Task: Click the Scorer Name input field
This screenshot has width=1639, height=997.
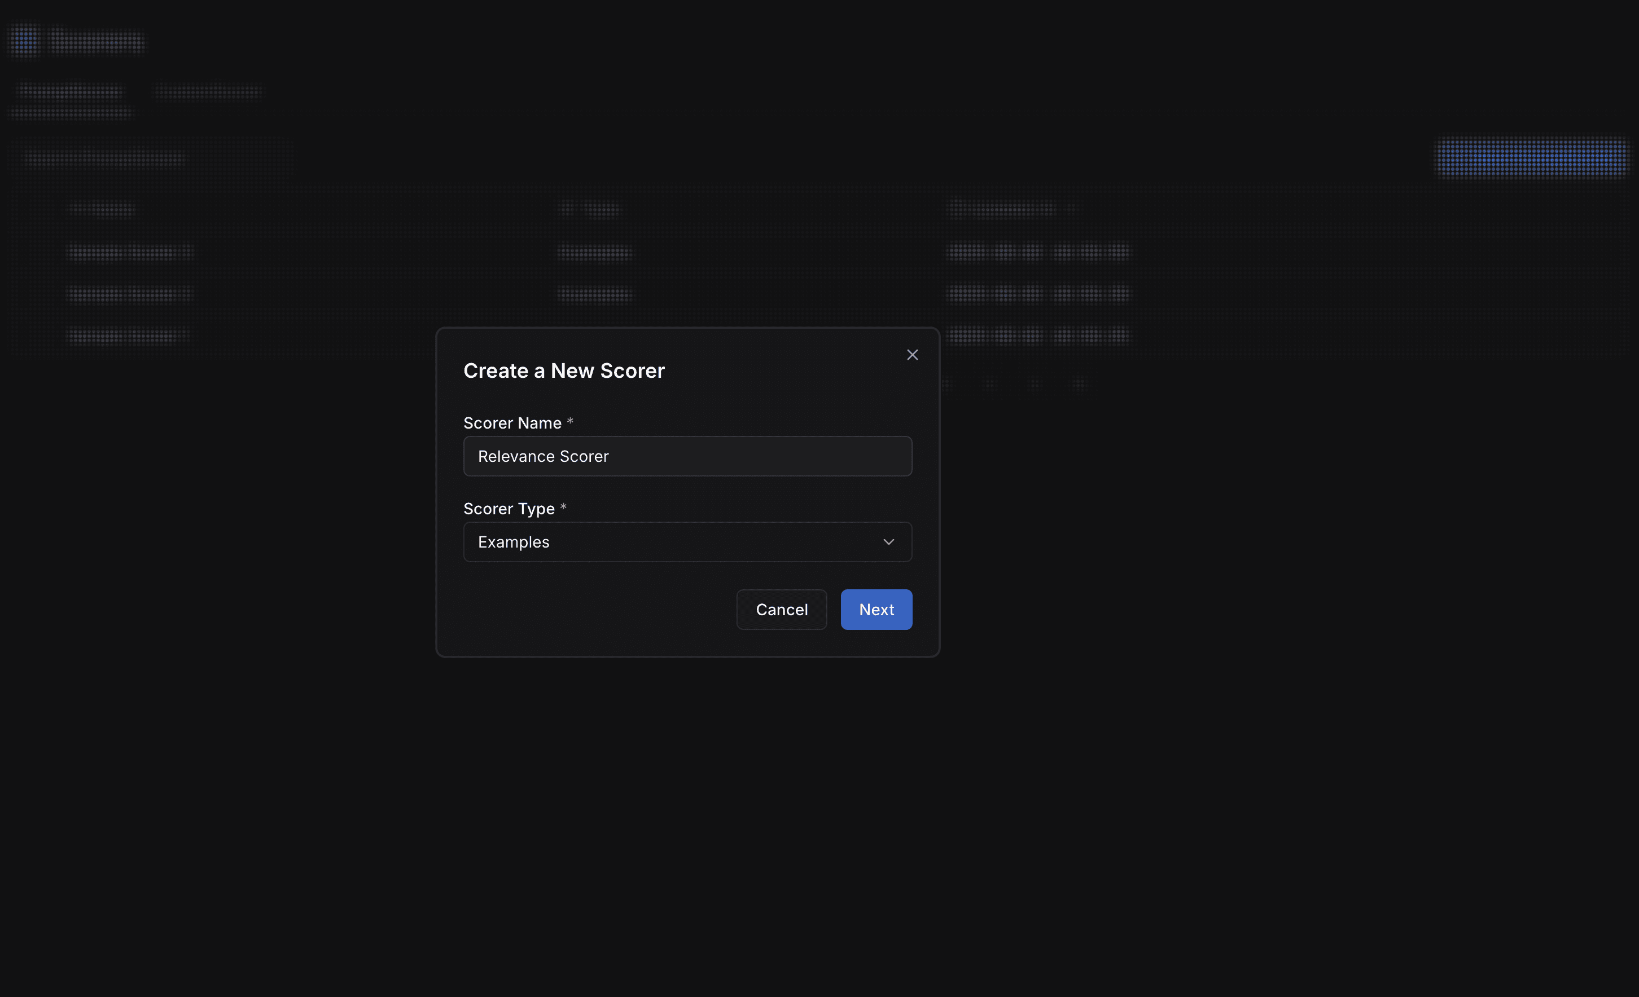Action: click(x=687, y=456)
